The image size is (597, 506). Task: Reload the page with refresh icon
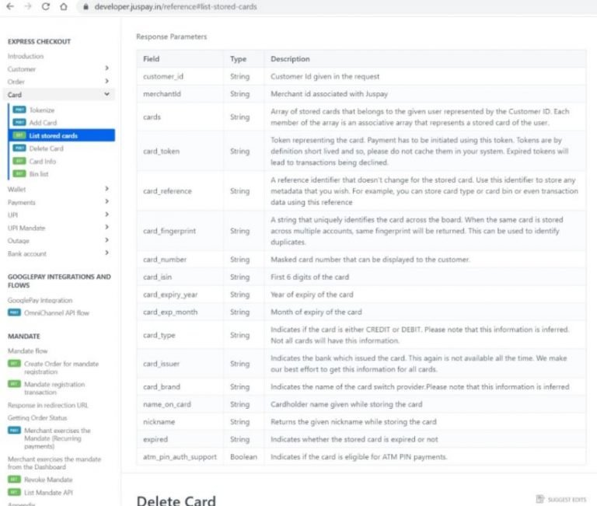(x=45, y=7)
